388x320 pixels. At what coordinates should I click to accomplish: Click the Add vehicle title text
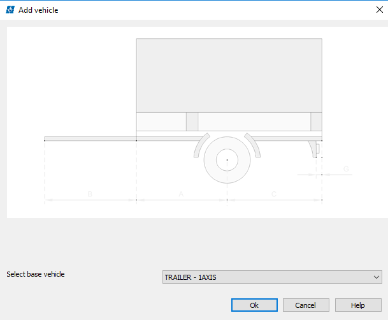[x=38, y=10]
